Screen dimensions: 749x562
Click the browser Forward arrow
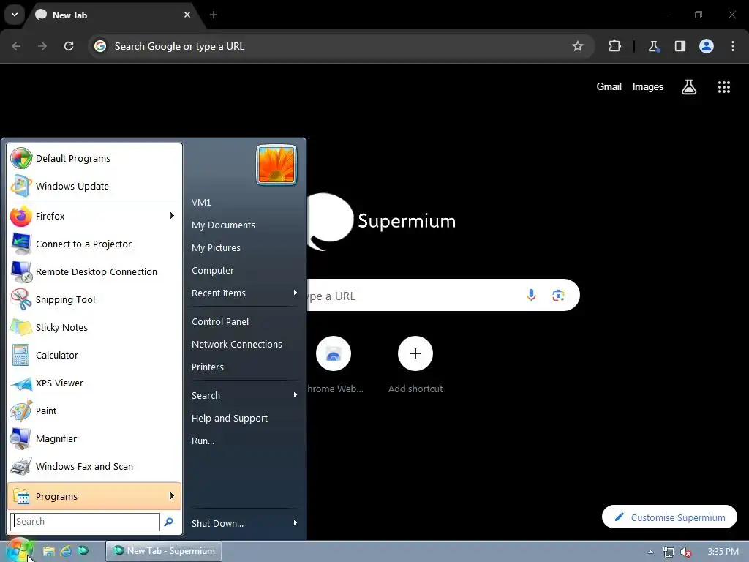coord(42,46)
